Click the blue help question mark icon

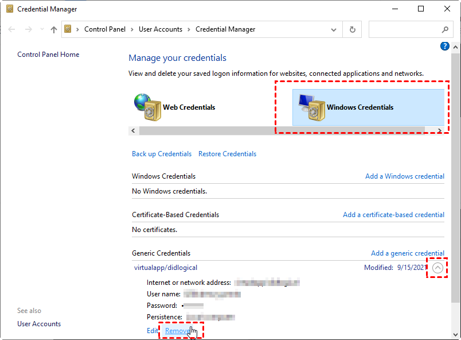(x=444, y=47)
